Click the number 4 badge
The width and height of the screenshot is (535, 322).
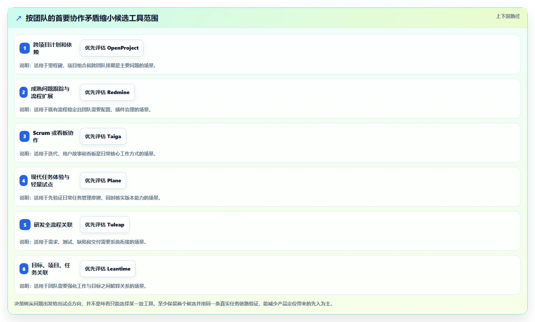24,180
